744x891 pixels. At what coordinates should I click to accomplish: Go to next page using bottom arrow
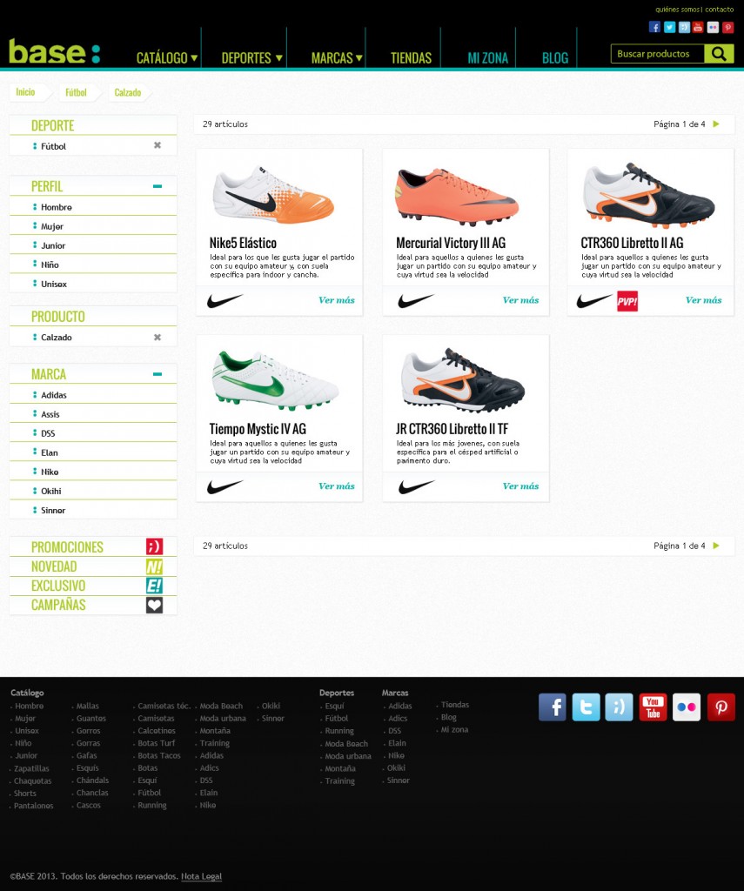tap(716, 546)
